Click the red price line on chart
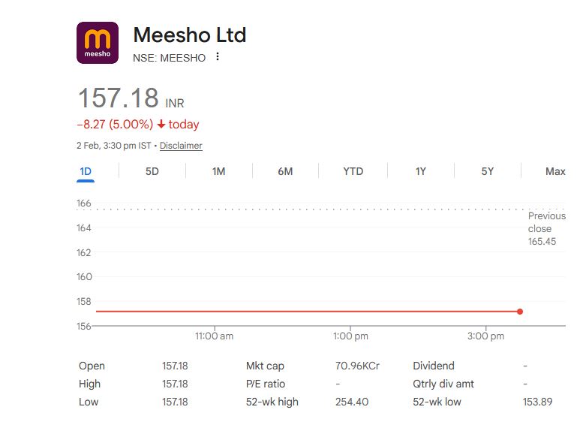Screen dimensions: 580x440 click(x=300, y=311)
